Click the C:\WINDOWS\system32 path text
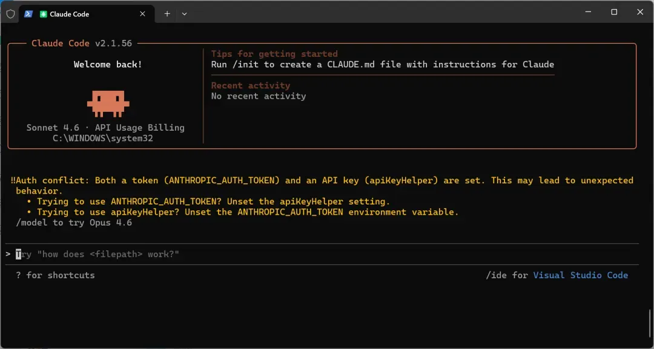Image resolution: width=654 pixels, height=349 pixels. coord(103,139)
